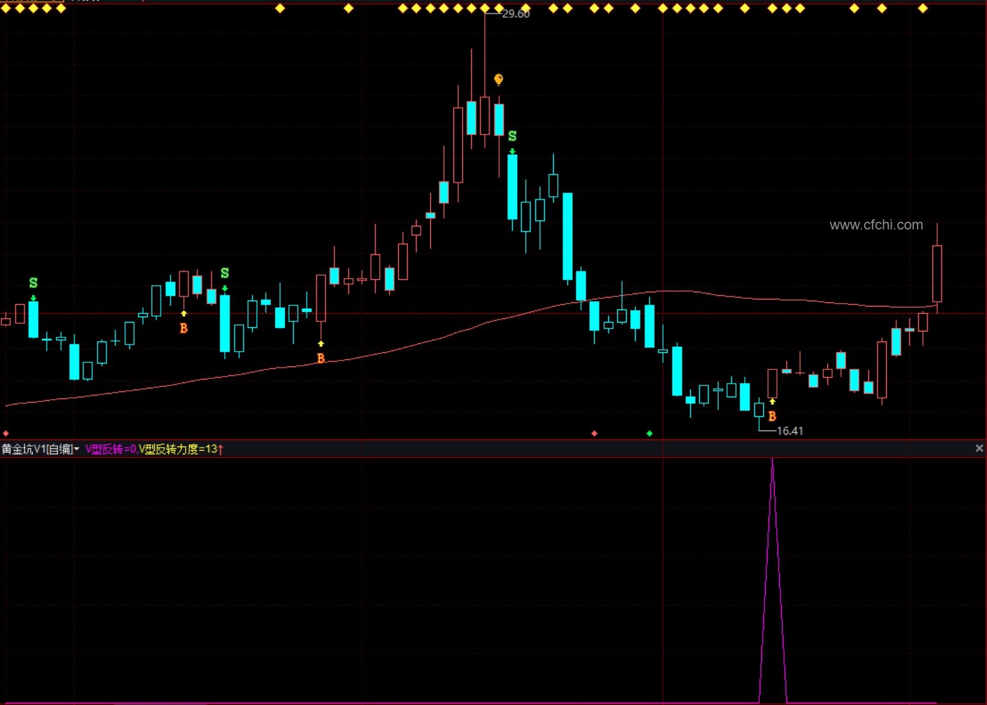Click the V型反转=0 indicator value

[x=111, y=449]
